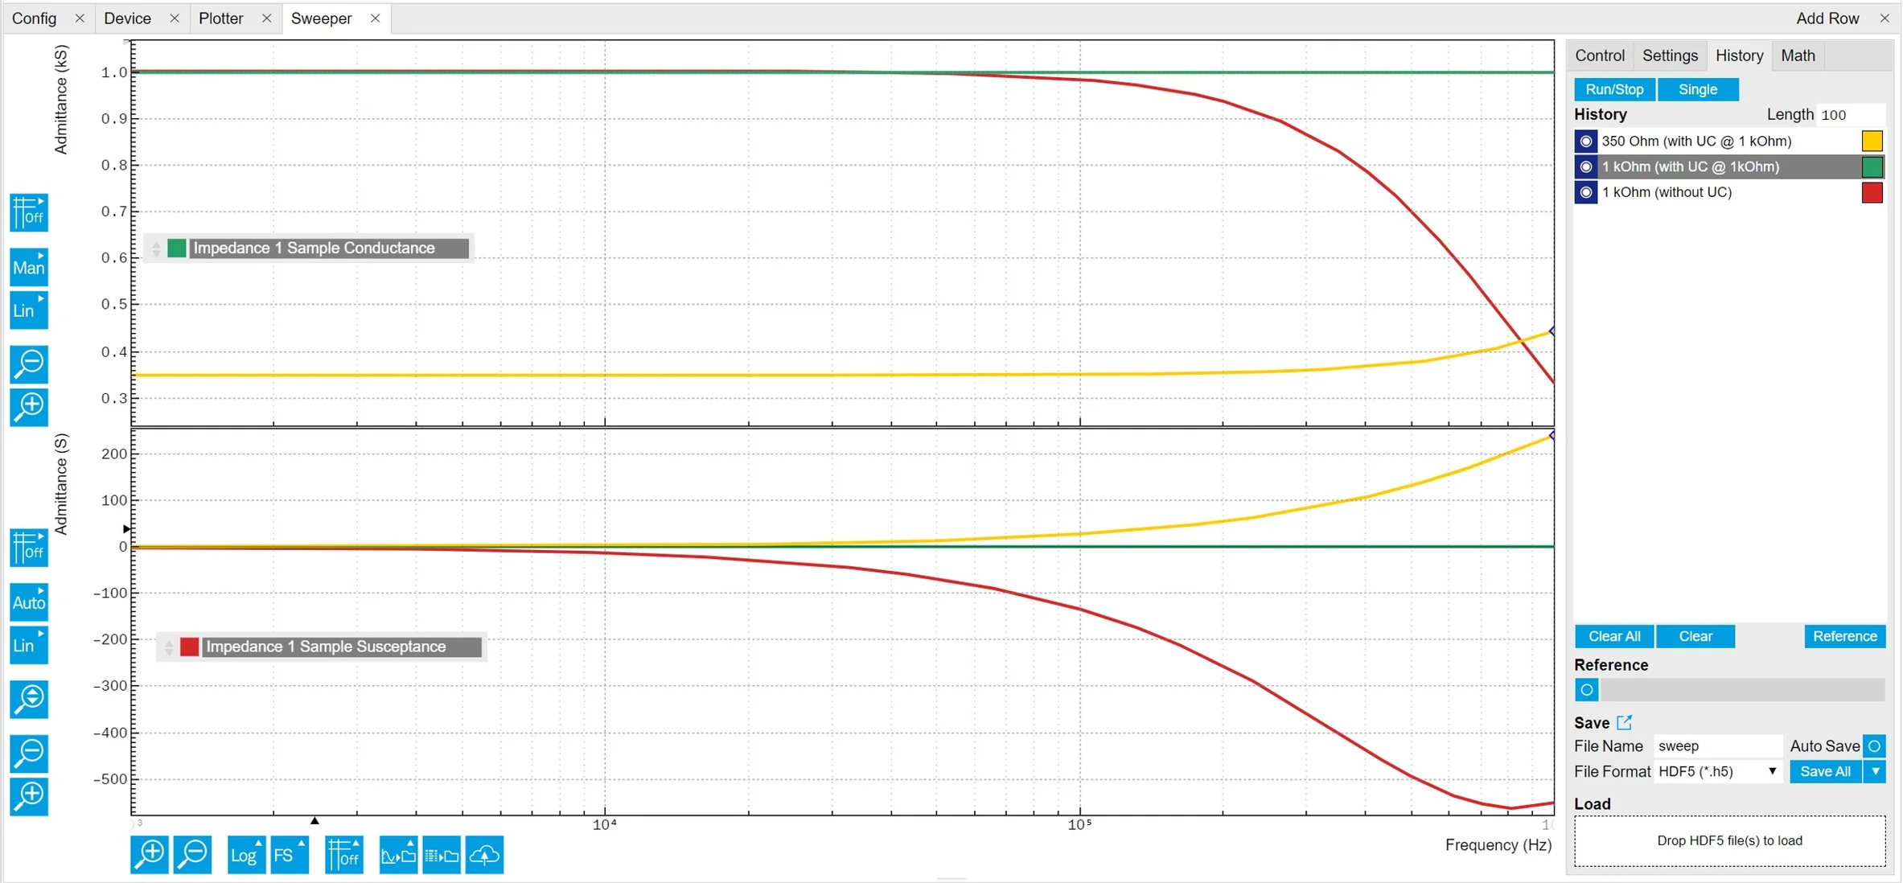This screenshot has height=883, width=1903.
Task: Expand signal selector arrows beside Sample Susceptance
Action: click(169, 647)
